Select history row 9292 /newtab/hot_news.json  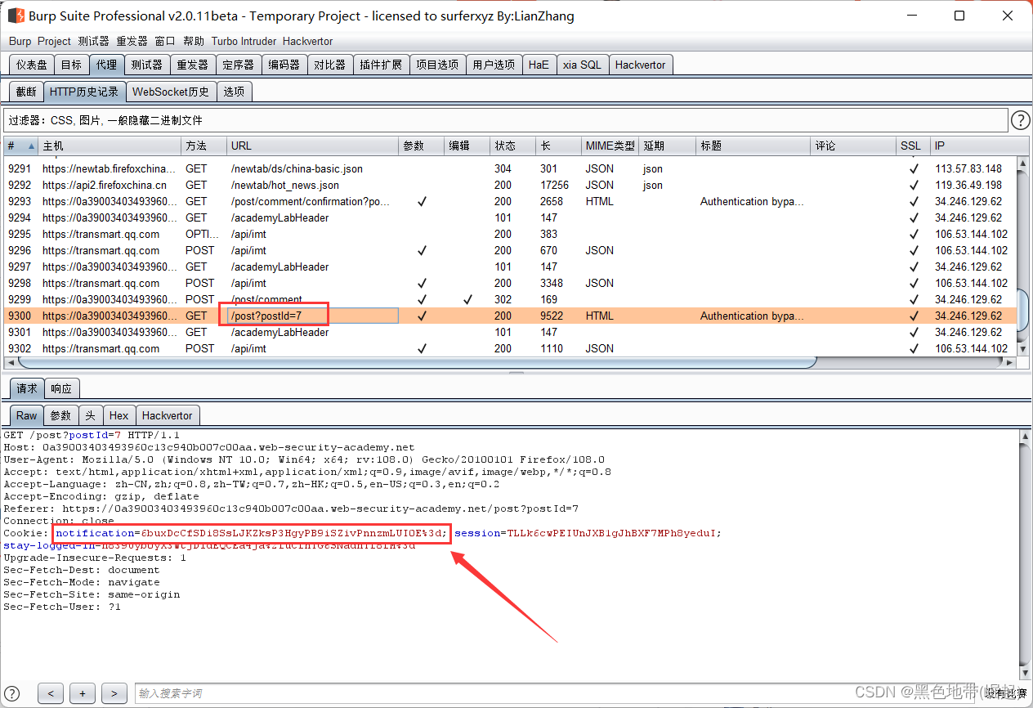[509, 185]
